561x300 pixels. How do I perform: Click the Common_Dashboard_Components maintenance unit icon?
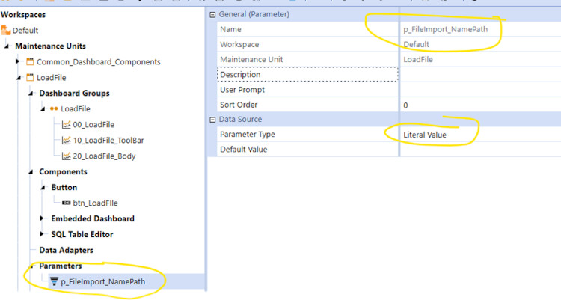pyautogui.click(x=31, y=61)
